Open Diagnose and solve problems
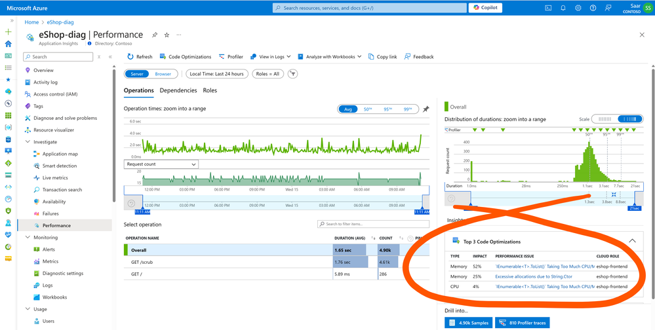This screenshot has height=330, width=655. click(65, 118)
